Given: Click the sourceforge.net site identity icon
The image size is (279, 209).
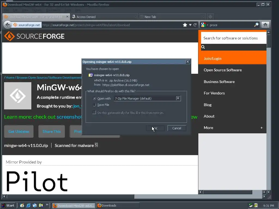Looking at the screenshot, I should pyautogui.click(x=15, y=25).
